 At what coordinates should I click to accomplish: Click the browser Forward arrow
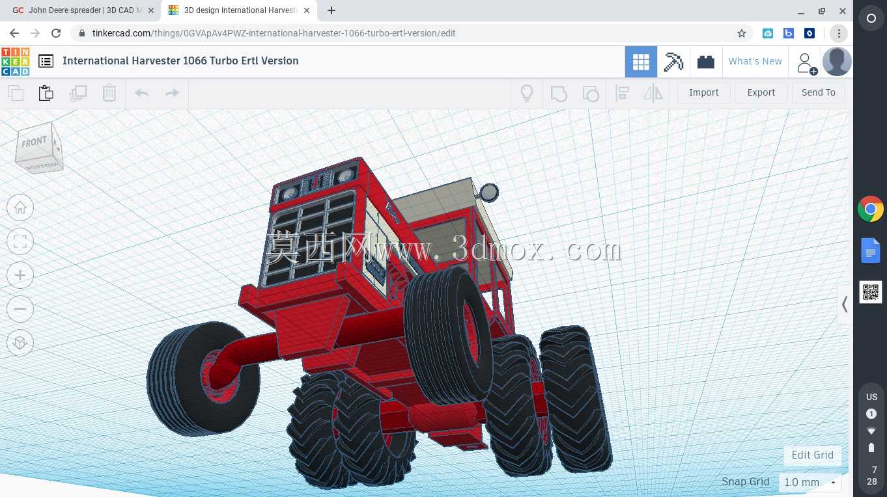[x=35, y=33]
